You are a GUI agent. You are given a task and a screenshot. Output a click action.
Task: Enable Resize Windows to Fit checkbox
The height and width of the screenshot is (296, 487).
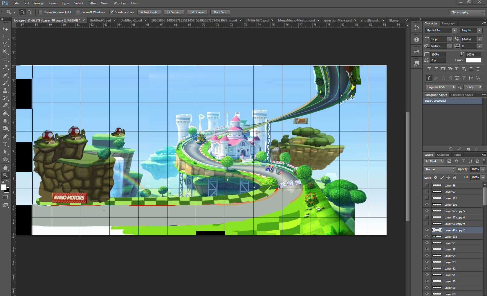coord(40,12)
